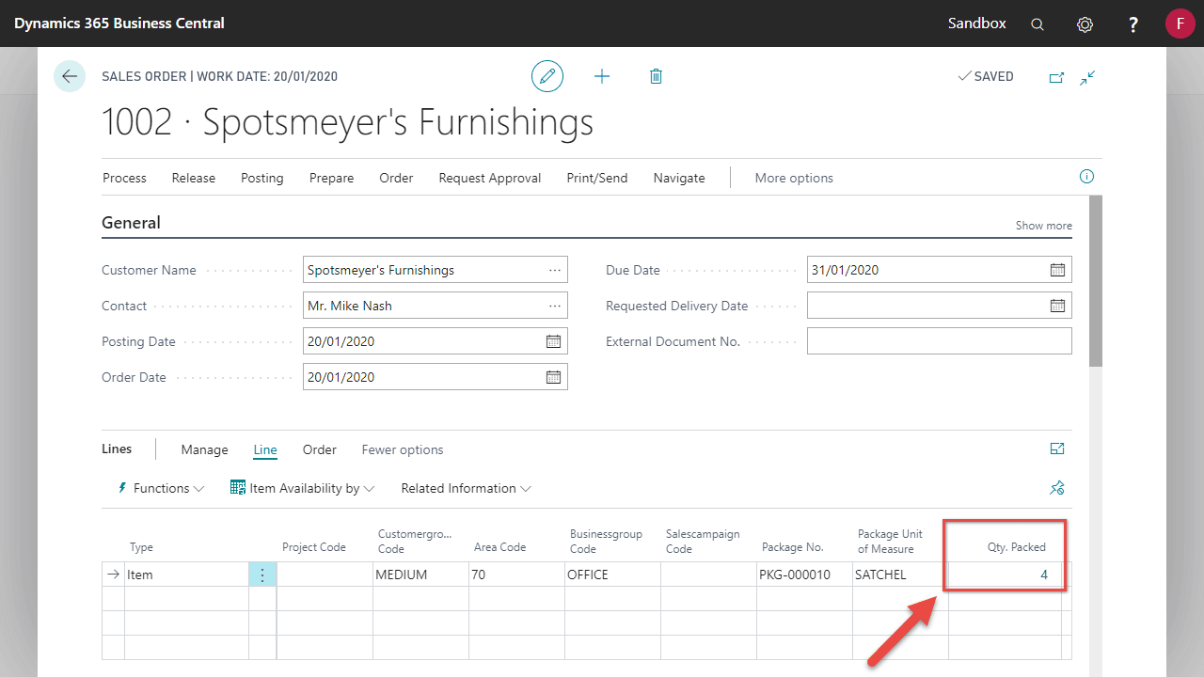Viewport: 1204px width, 677px height.
Task: Click the delete trash can icon
Action: click(x=656, y=76)
